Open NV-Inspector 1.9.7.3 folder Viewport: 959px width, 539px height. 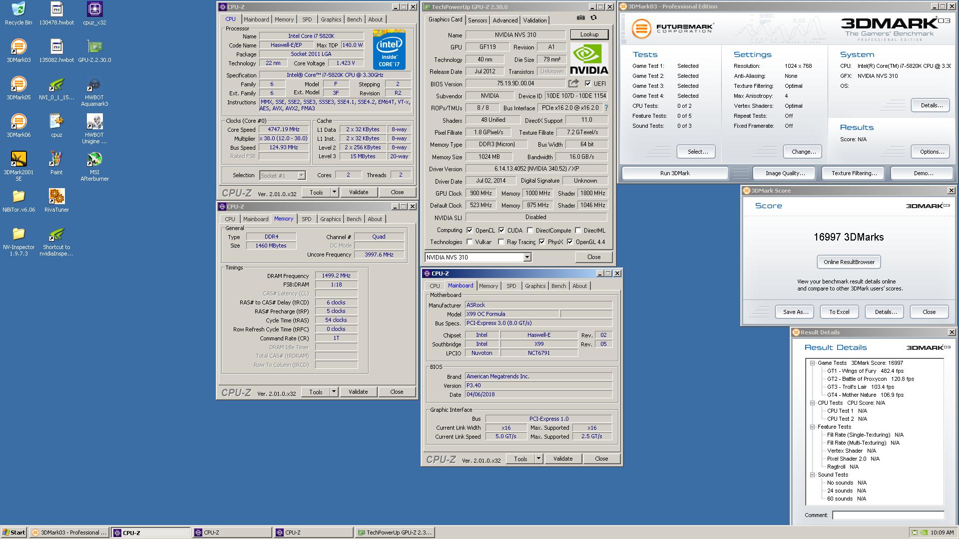[x=18, y=242]
